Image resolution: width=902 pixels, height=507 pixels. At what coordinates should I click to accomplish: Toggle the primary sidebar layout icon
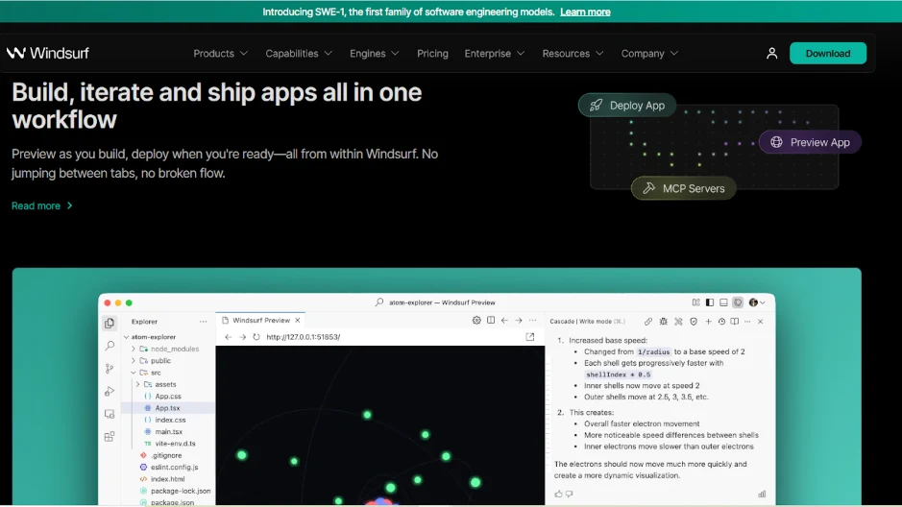pos(710,302)
